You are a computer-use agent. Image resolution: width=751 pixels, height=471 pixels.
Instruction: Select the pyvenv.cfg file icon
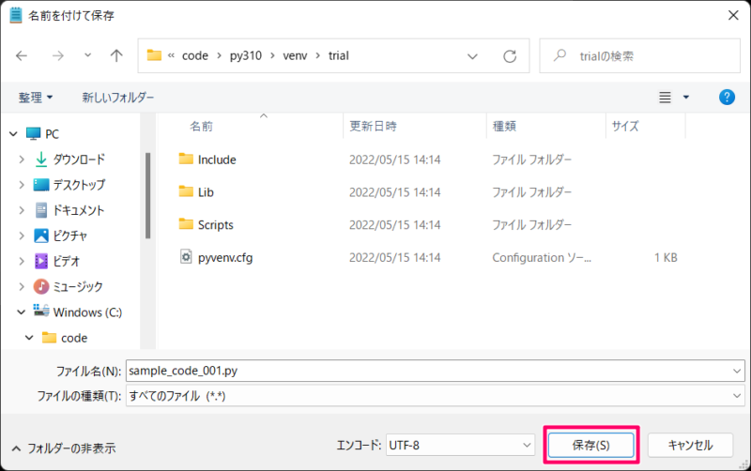[185, 257]
